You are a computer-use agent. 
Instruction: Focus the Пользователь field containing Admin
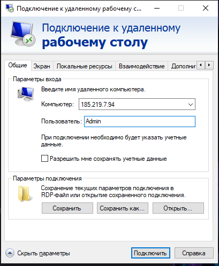coord(140,121)
